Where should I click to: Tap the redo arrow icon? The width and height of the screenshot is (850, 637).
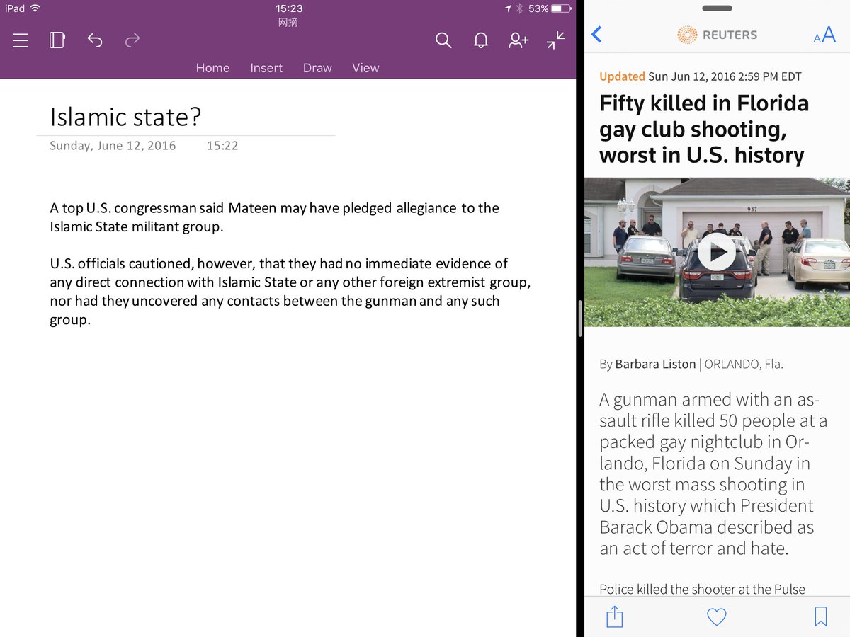pos(132,41)
